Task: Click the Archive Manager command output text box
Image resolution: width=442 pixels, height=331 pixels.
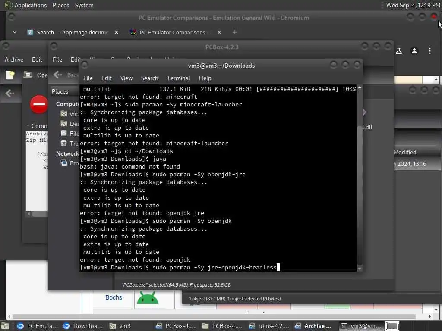Action: click(37, 171)
